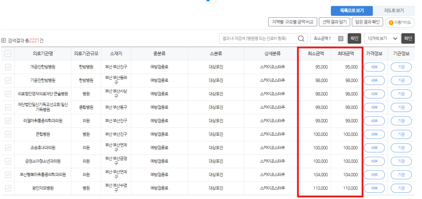Image resolution: width=422 pixels, height=199 pixels.
Task: Toggle checkbox for 리젤마취통증의학과의원 row
Action: tap(8, 121)
